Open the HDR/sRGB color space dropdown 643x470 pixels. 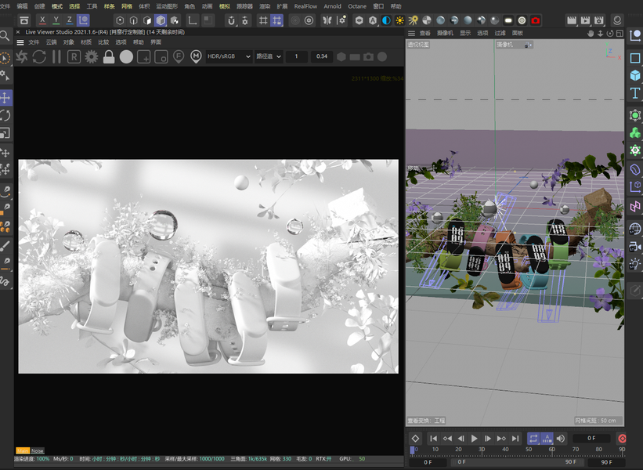[229, 56]
